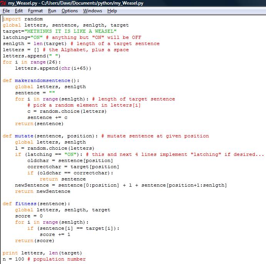266x264 pixels.
Task: Click the 'letters.append(" ")' line
Action: point(32,56)
